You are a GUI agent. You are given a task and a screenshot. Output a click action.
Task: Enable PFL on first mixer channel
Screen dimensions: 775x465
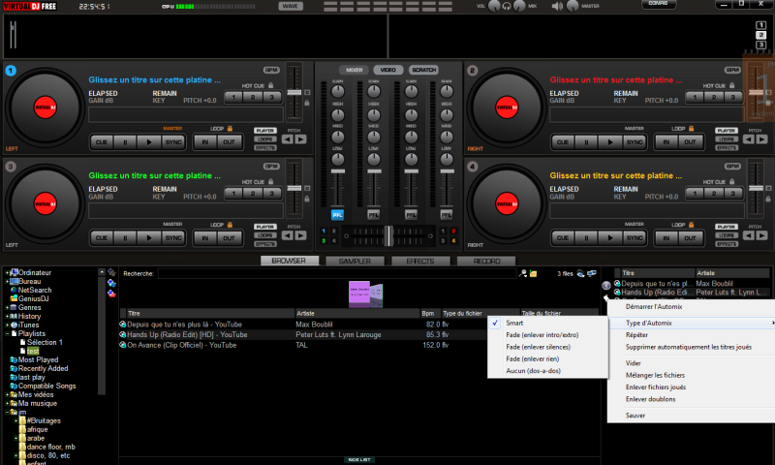click(337, 214)
